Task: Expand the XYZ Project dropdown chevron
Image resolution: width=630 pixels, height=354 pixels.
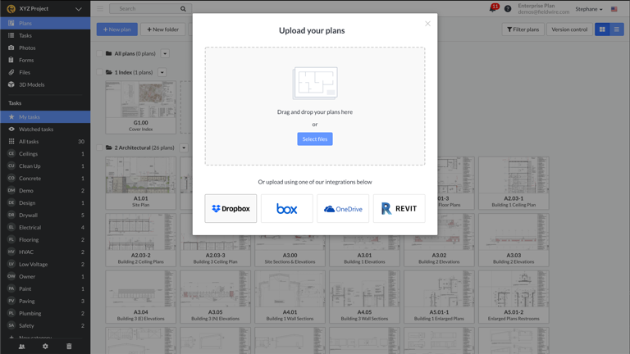Action: coord(79,9)
